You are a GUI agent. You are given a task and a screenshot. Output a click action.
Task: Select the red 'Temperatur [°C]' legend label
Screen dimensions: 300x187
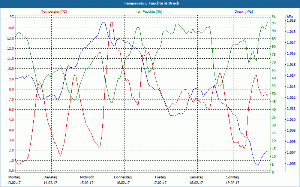click(x=54, y=12)
